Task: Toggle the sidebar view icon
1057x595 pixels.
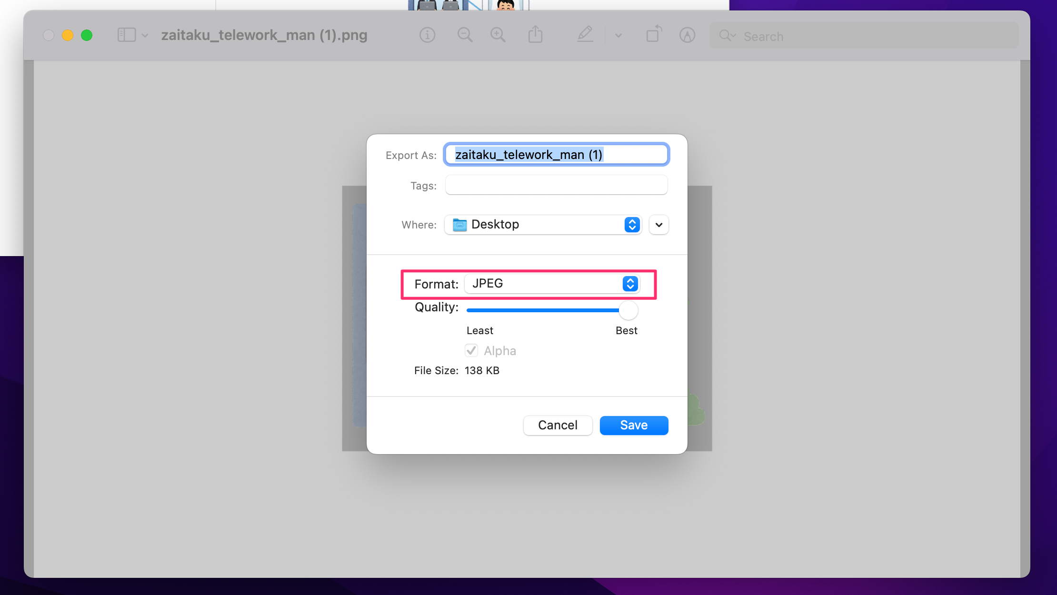Action: point(127,35)
